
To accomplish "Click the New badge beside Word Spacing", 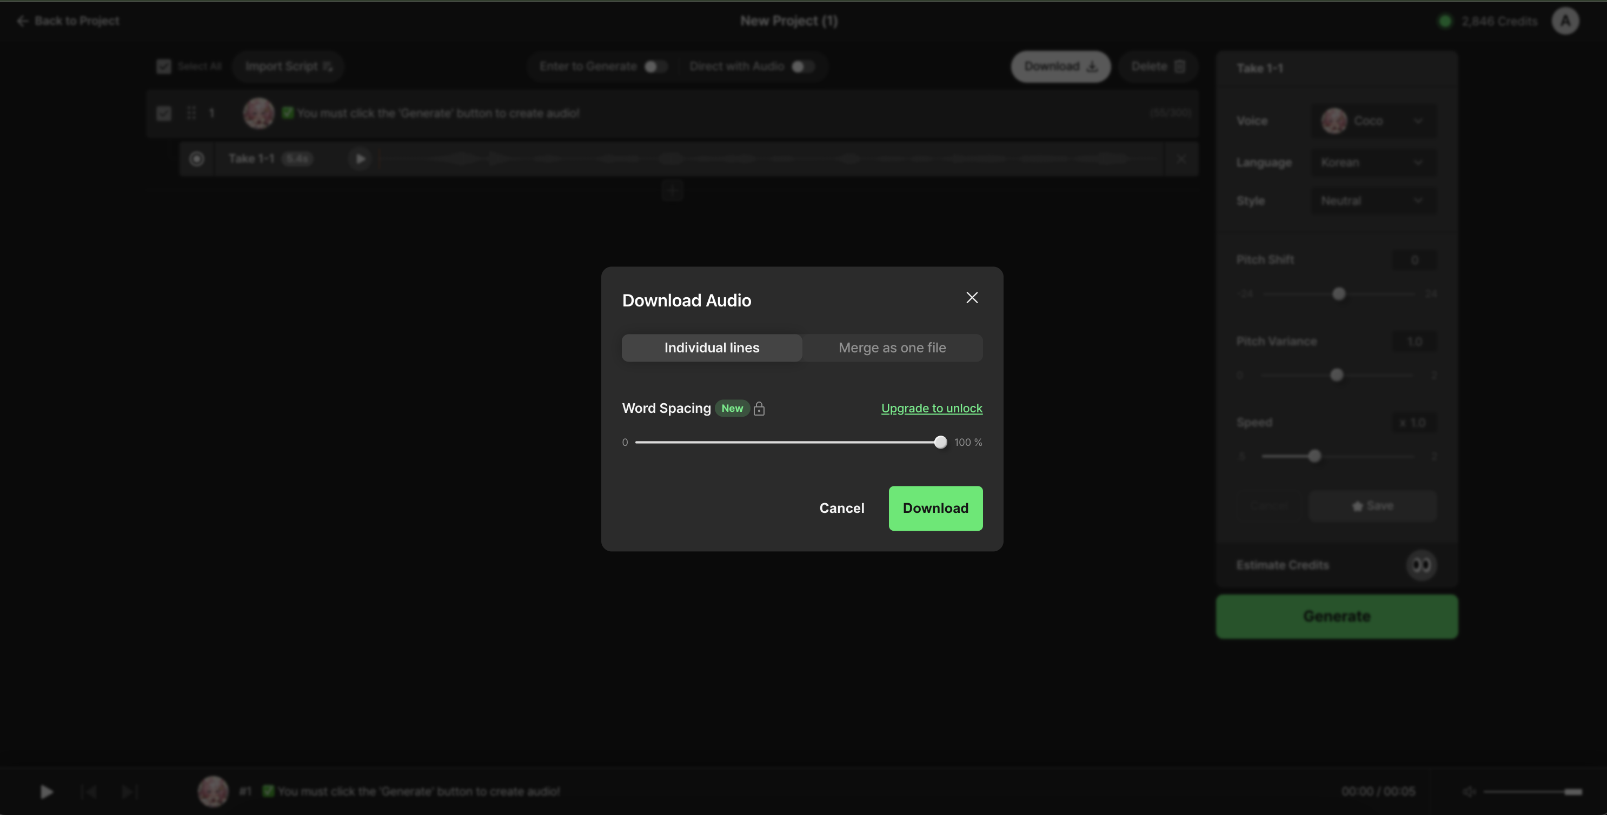I will coord(732,409).
